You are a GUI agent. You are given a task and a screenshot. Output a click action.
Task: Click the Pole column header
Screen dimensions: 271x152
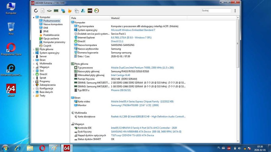(90, 18)
